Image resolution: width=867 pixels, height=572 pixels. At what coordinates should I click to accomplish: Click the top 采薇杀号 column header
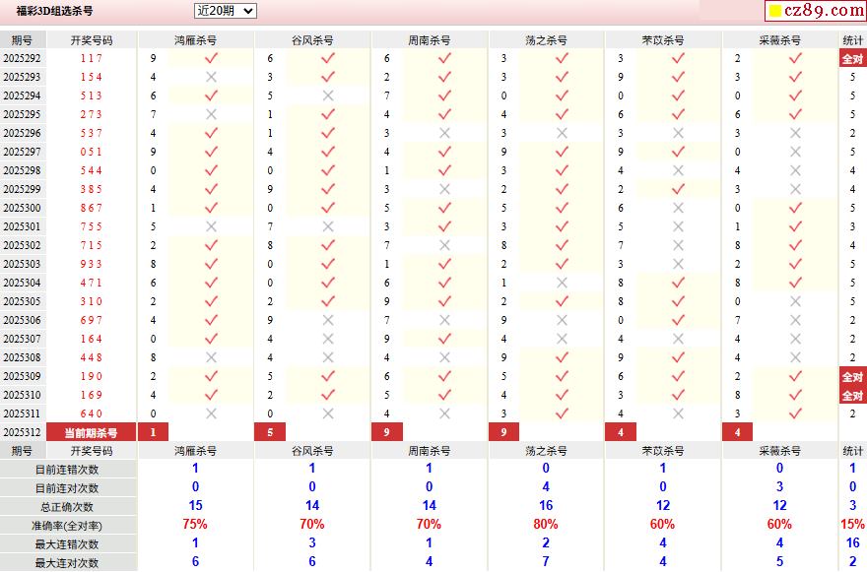780,40
